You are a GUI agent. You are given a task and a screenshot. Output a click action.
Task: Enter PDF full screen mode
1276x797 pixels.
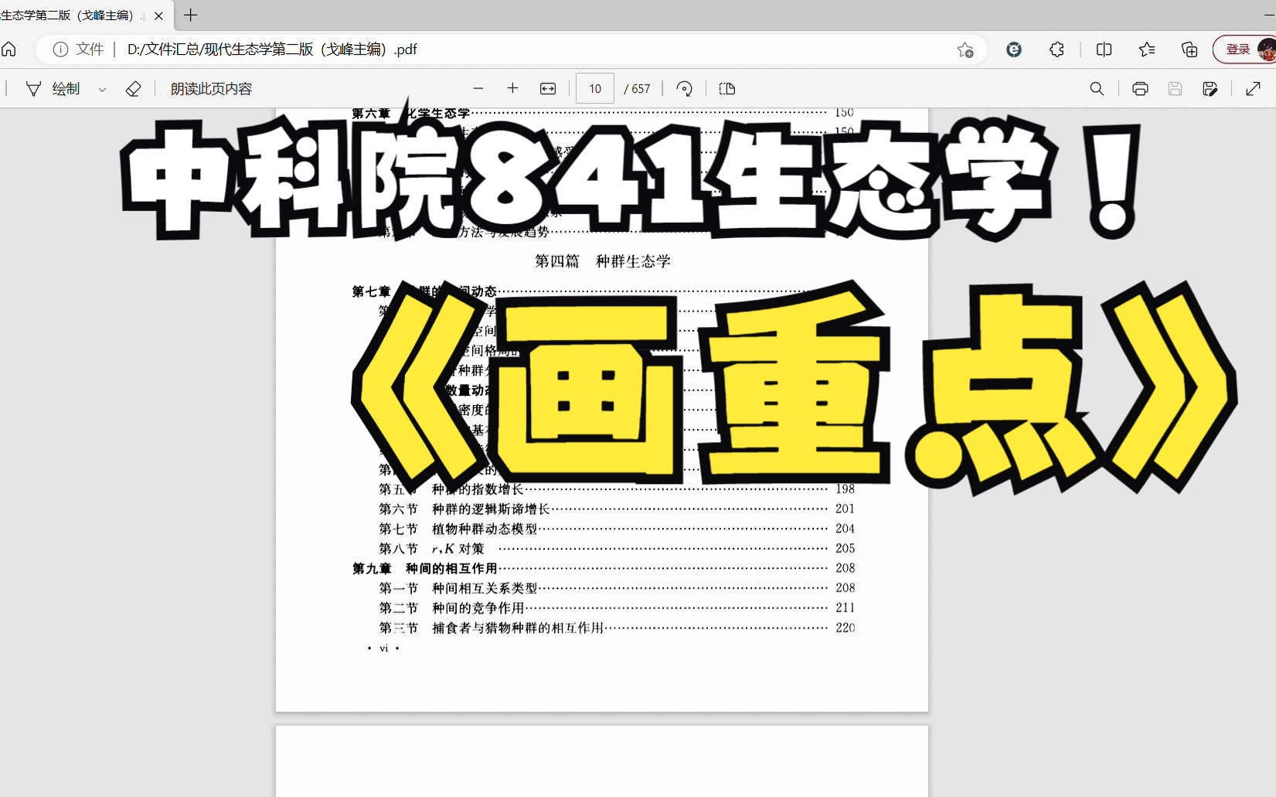1254,89
